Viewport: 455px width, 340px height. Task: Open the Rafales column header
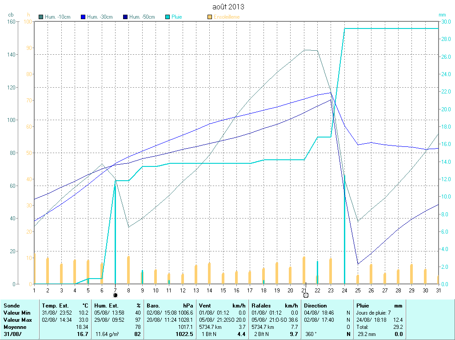click(261, 306)
